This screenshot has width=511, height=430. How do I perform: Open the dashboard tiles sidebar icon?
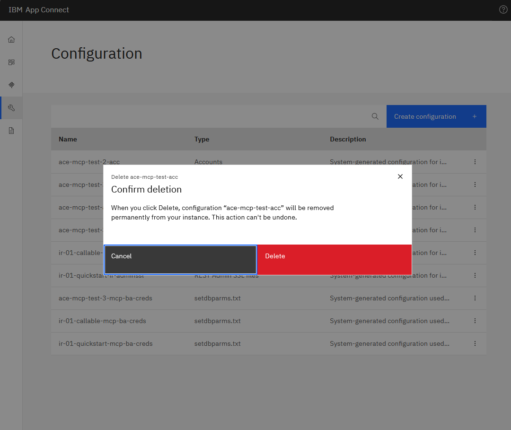[x=11, y=62]
